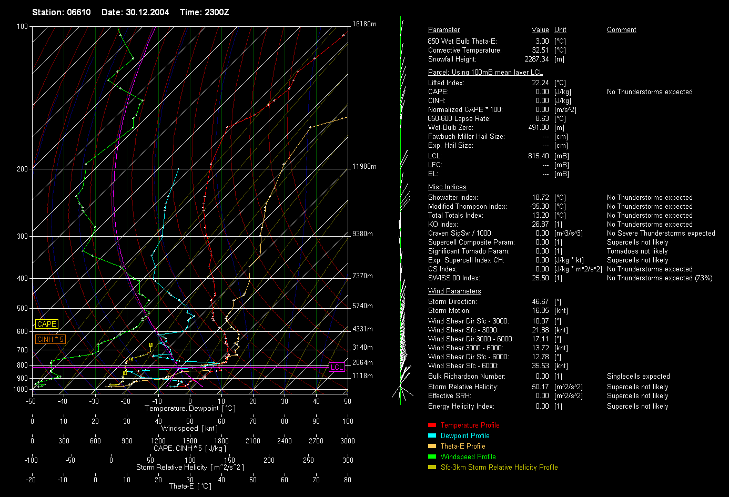The height and width of the screenshot is (497, 729).
Task: Click the SWISS 00 Index row label
Action: tap(454, 278)
